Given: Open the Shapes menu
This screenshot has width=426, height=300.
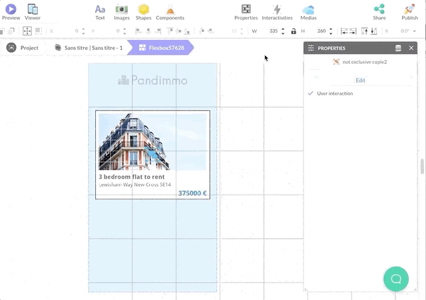Looking at the screenshot, I should coord(143,9).
